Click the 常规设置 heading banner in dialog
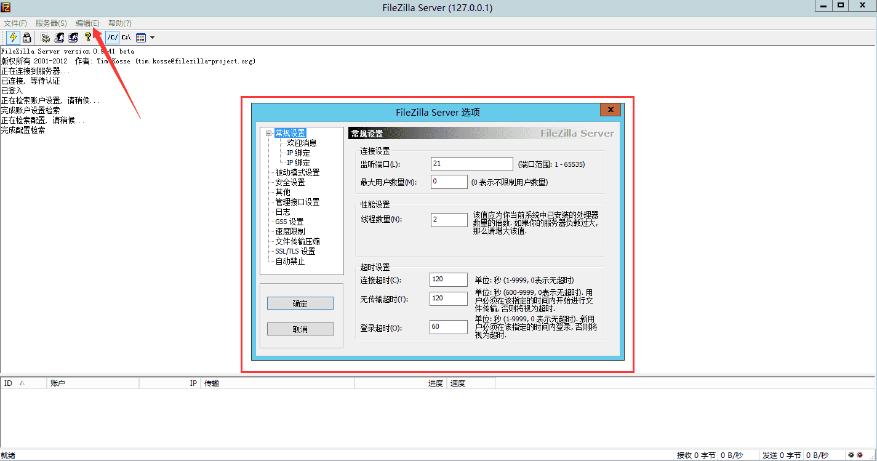Viewport: 877px width, 461px height. tap(482, 133)
